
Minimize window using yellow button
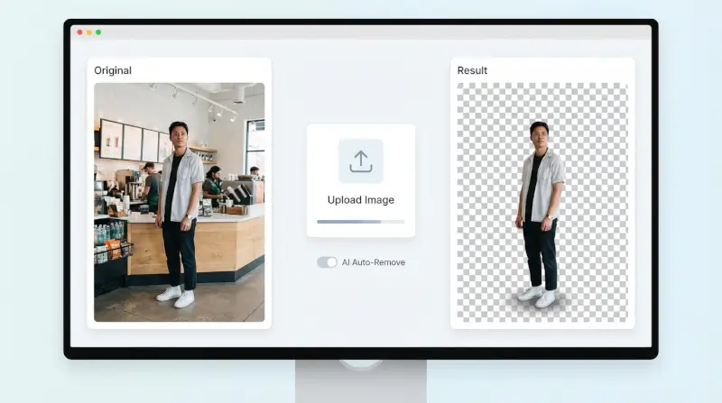point(88,32)
